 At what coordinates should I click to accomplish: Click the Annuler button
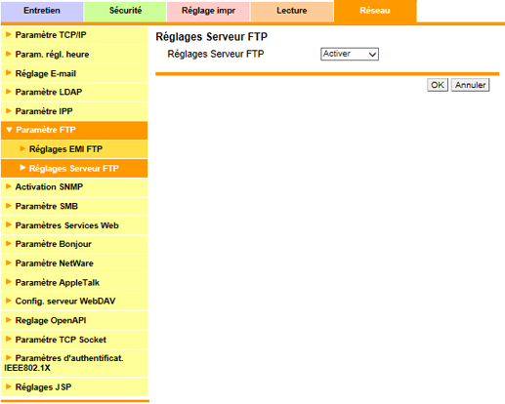[470, 85]
